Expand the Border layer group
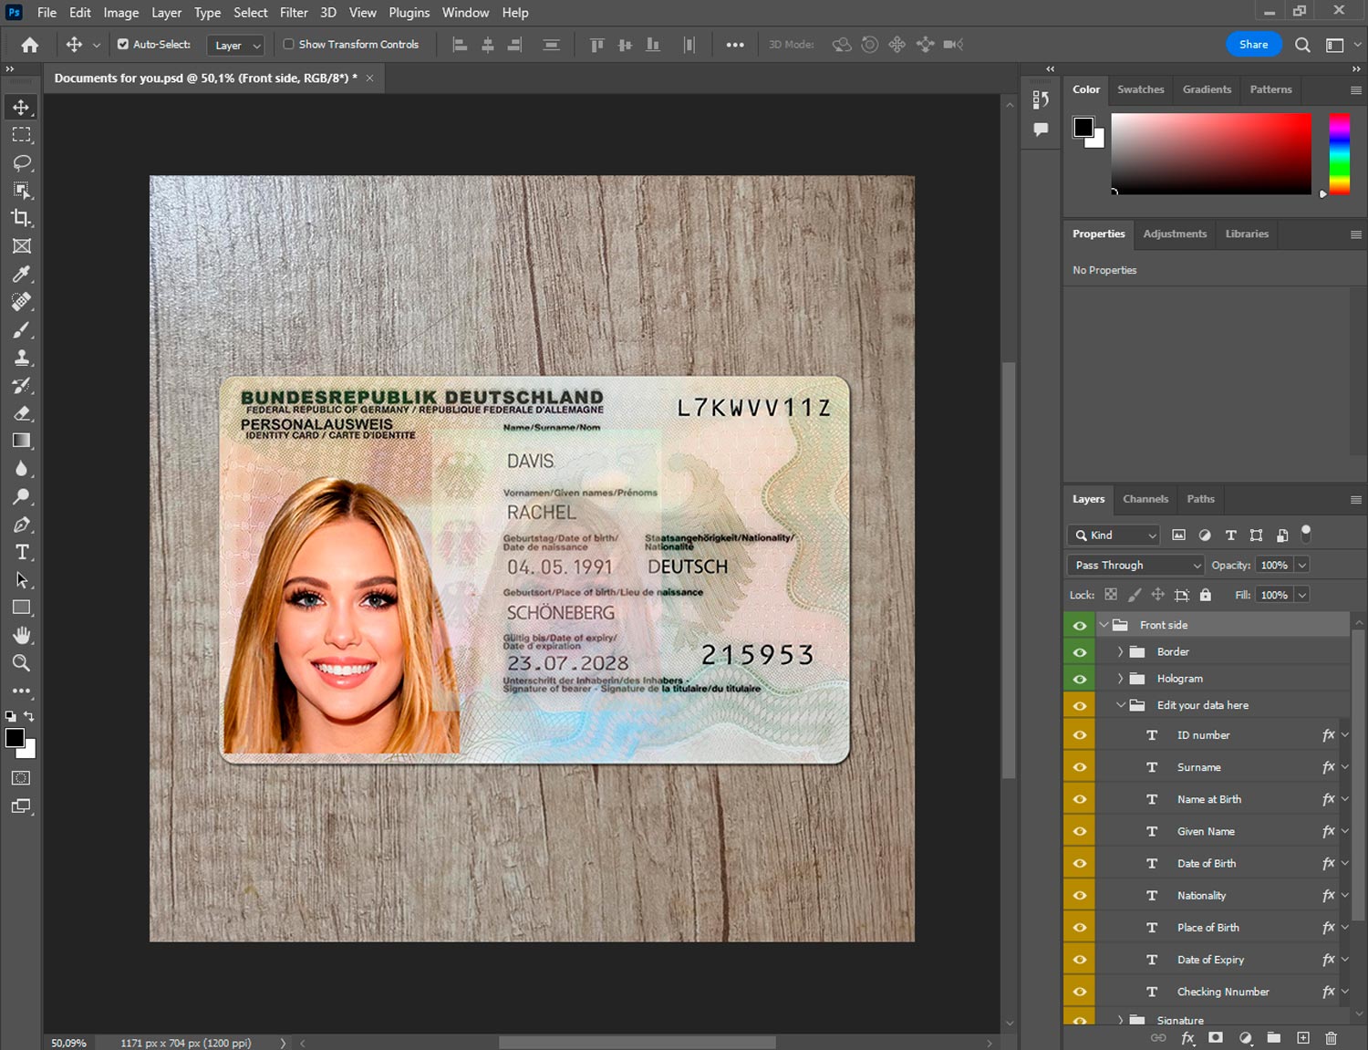 coord(1120,652)
